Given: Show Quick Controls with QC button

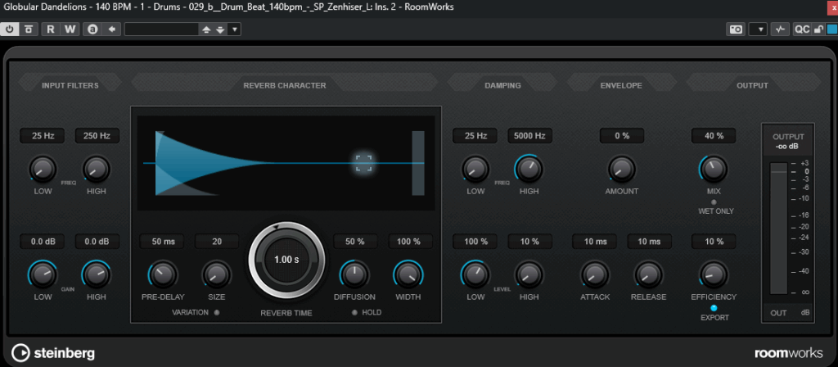Looking at the screenshot, I should pyautogui.click(x=802, y=29).
